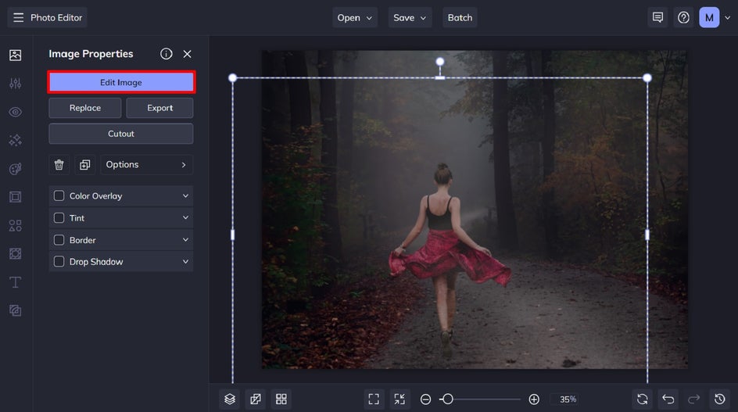Expand the Border section chevron
Viewport: 738px width, 412px height.
click(x=185, y=240)
